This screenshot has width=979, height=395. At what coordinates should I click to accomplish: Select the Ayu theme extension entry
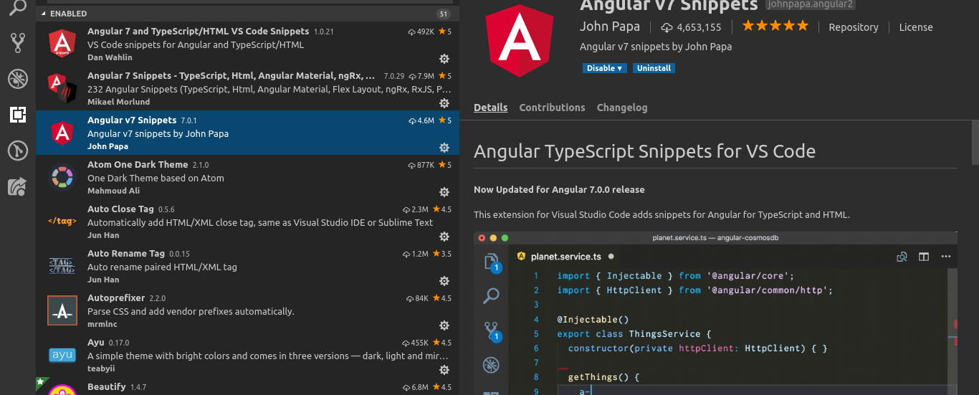coord(247,355)
